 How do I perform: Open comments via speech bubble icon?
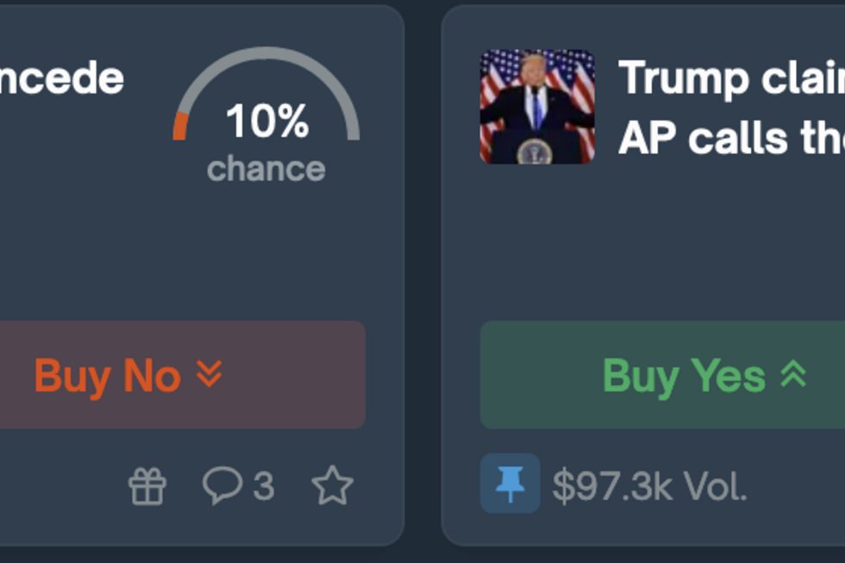pyautogui.click(x=222, y=486)
